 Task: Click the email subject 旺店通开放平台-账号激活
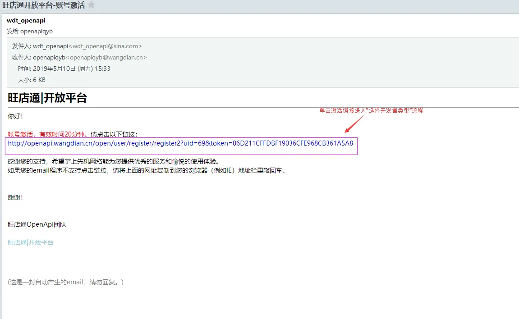43,5
